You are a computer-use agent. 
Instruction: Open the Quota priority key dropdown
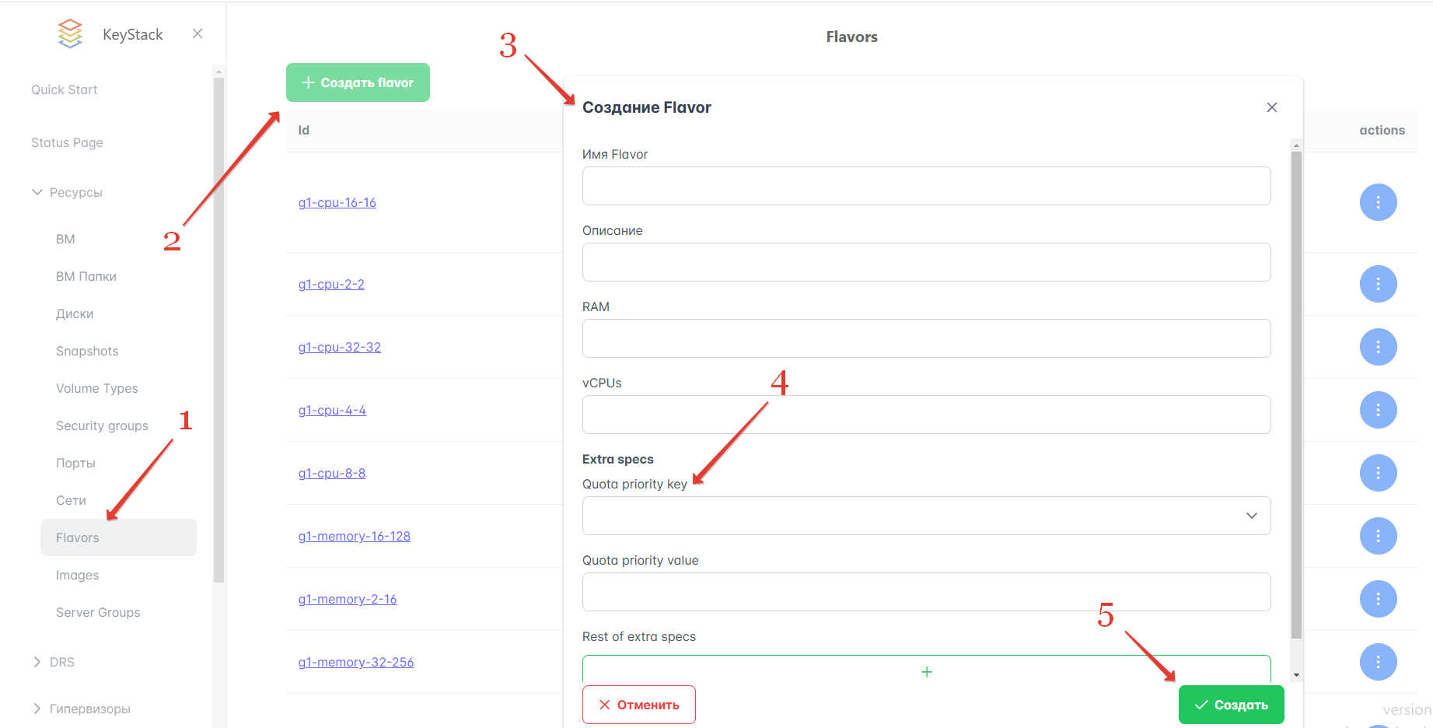(x=926, y=516)
